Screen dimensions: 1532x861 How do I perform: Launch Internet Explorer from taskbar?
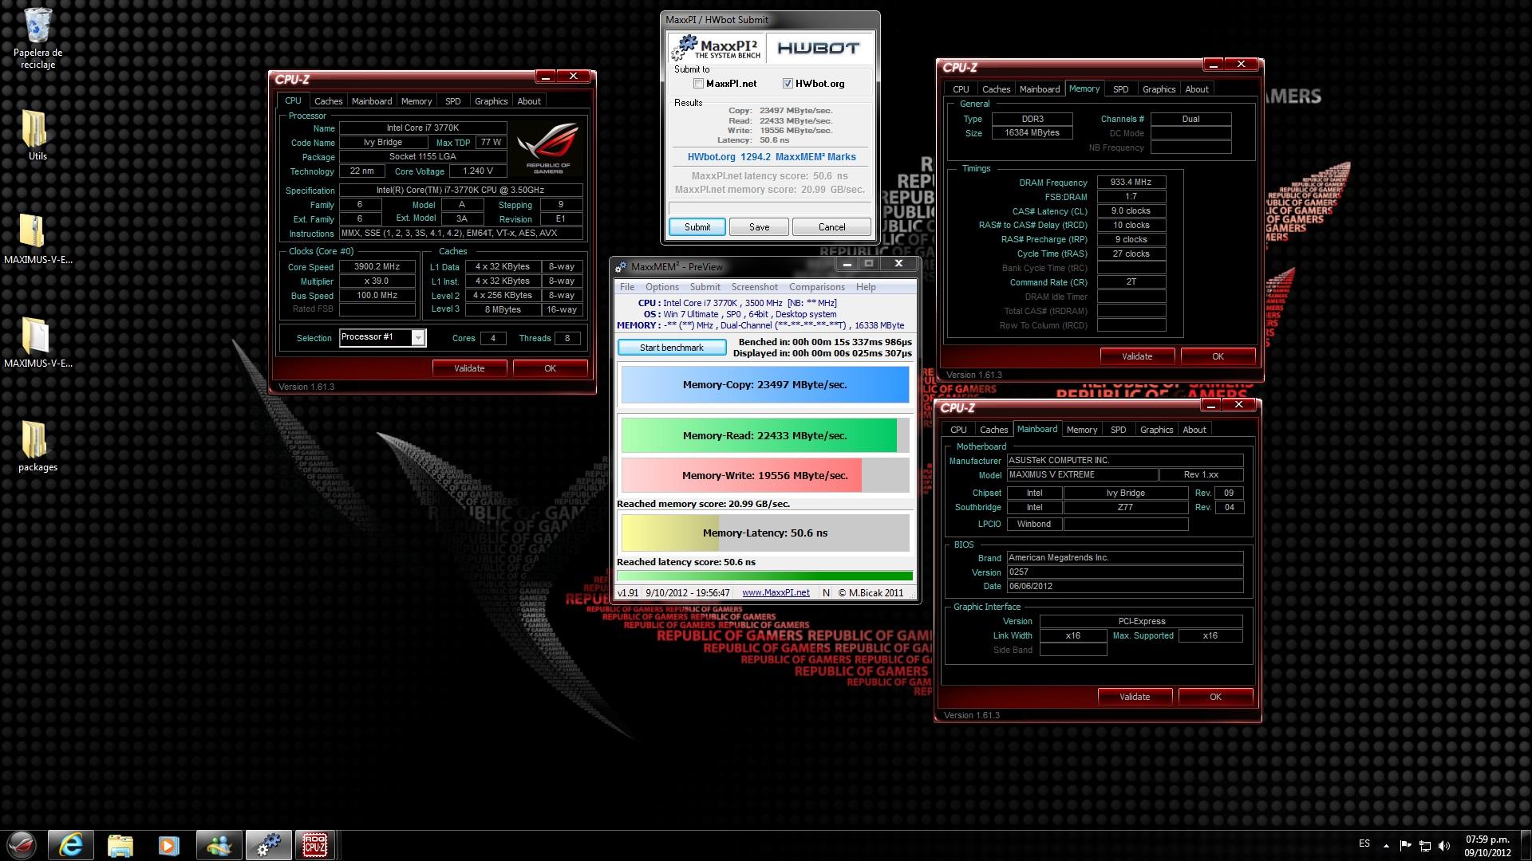tap(71, 845)
